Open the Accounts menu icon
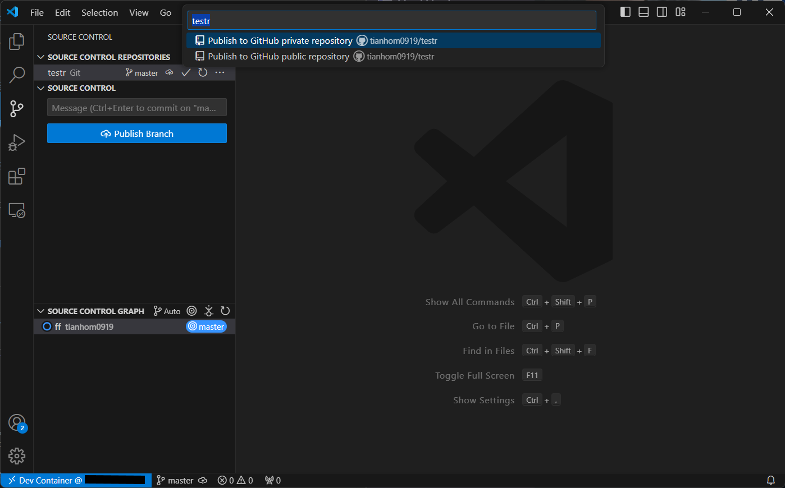The width and height of the screenshot is (785, 488). (x=17, y=423)
